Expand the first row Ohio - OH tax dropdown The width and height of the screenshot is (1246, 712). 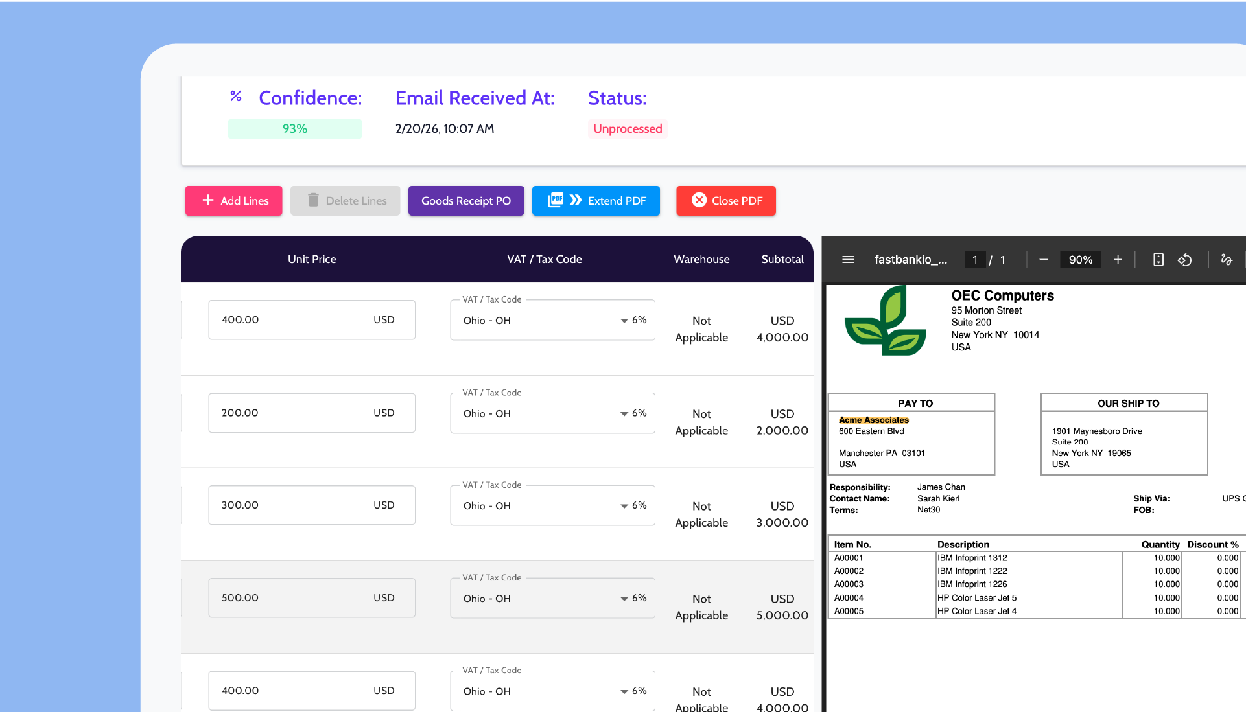pyautogui.click(x=624, y=321)
